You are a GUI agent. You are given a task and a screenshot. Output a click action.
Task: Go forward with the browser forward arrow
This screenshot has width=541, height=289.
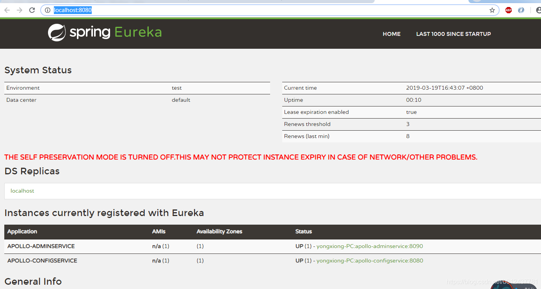(20, 10)
